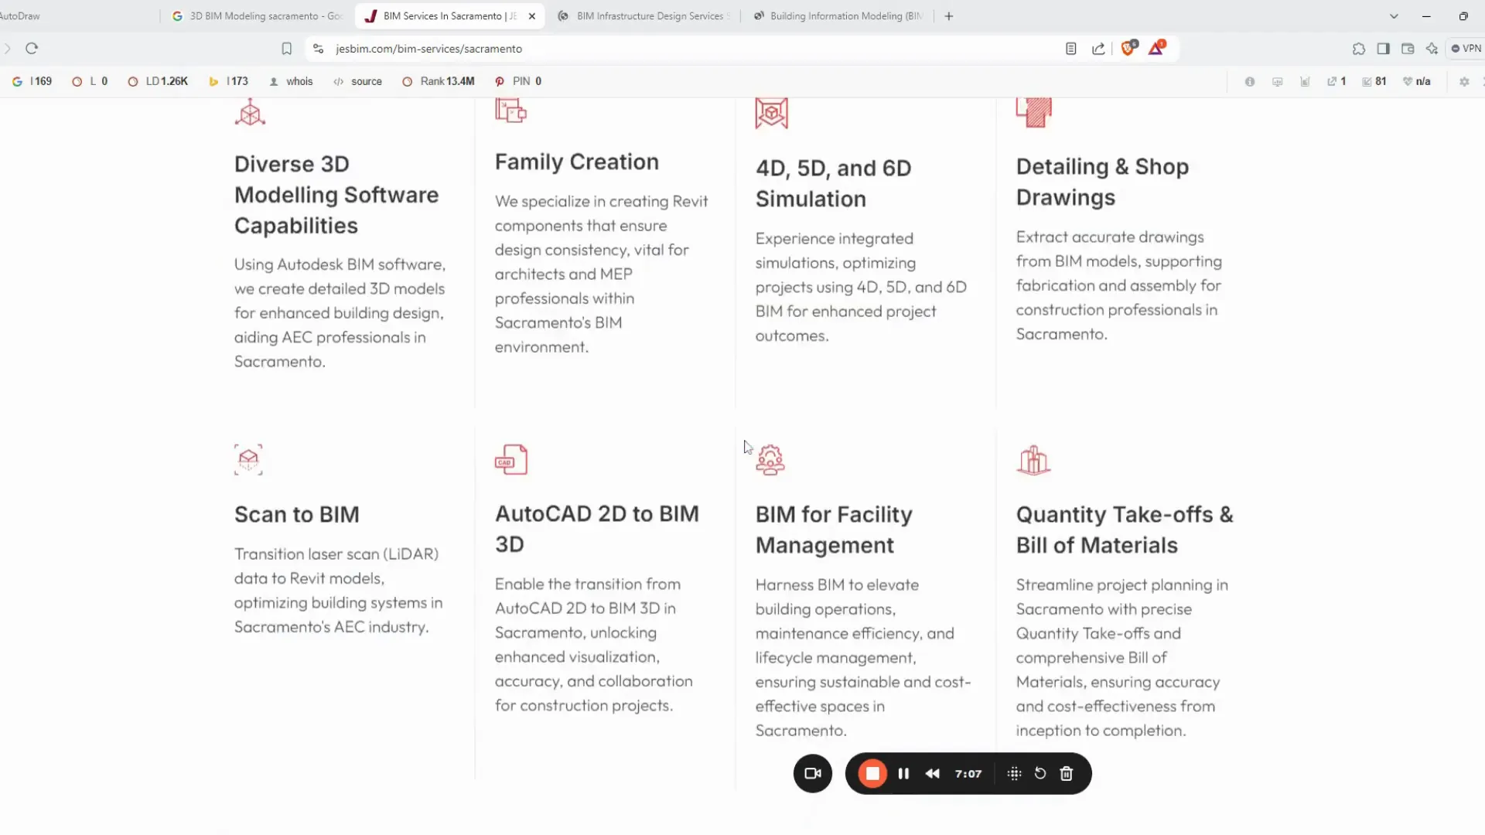The width and height of the screenshot is (1485, 835).
Task: Click the share page icon
Action: (x=1098, y=49)
